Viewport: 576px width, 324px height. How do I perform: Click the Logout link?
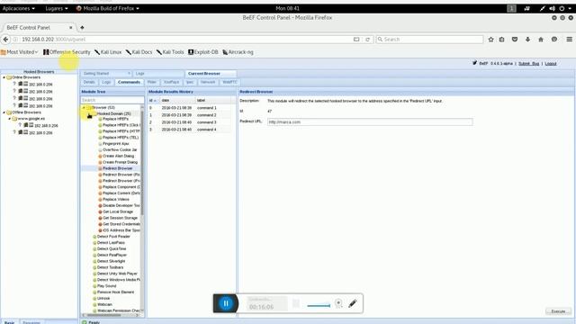(x=550, y=64)
